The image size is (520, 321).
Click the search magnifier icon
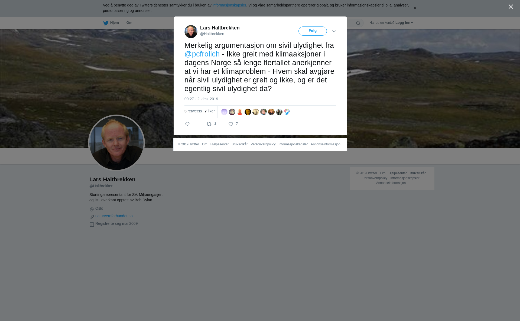point(358,23)
